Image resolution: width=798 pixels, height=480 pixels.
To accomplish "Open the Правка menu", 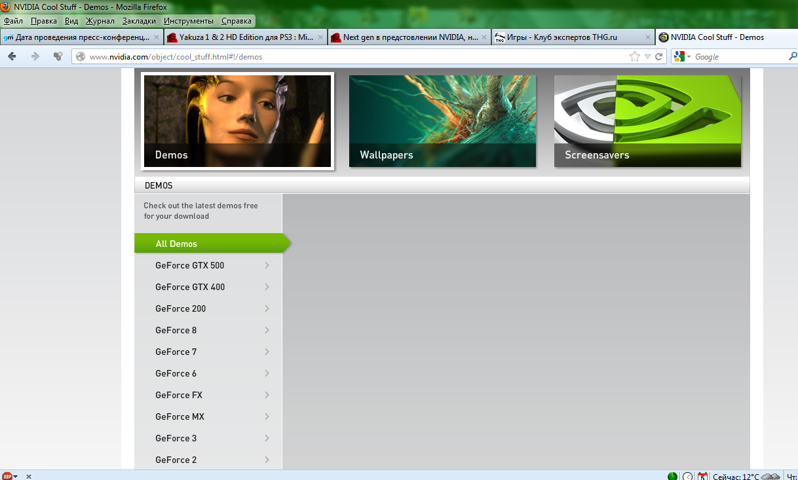I will click(x=44, y=21).
